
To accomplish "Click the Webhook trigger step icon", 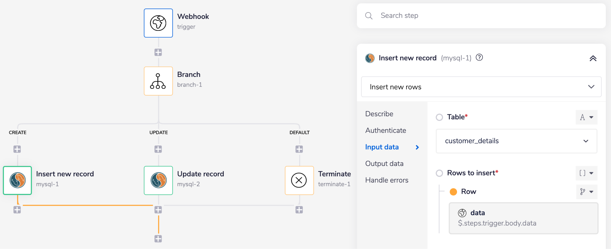I will 158,23.
